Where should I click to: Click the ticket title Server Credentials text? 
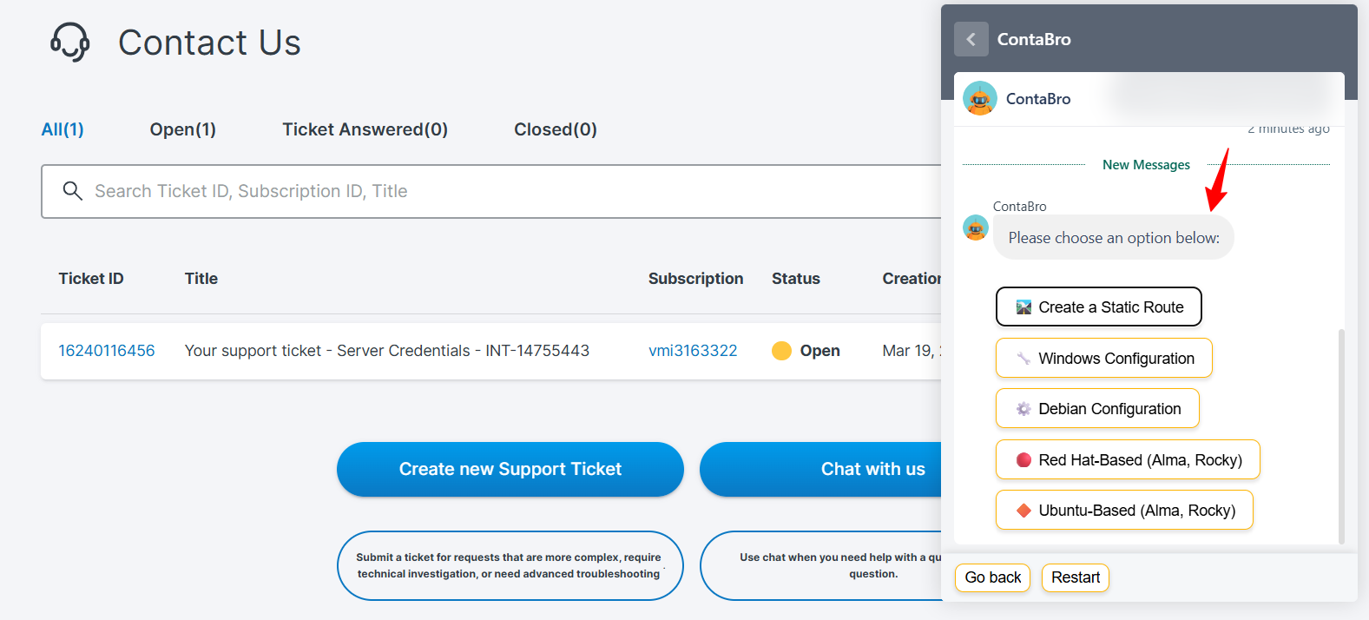point(387,351)
